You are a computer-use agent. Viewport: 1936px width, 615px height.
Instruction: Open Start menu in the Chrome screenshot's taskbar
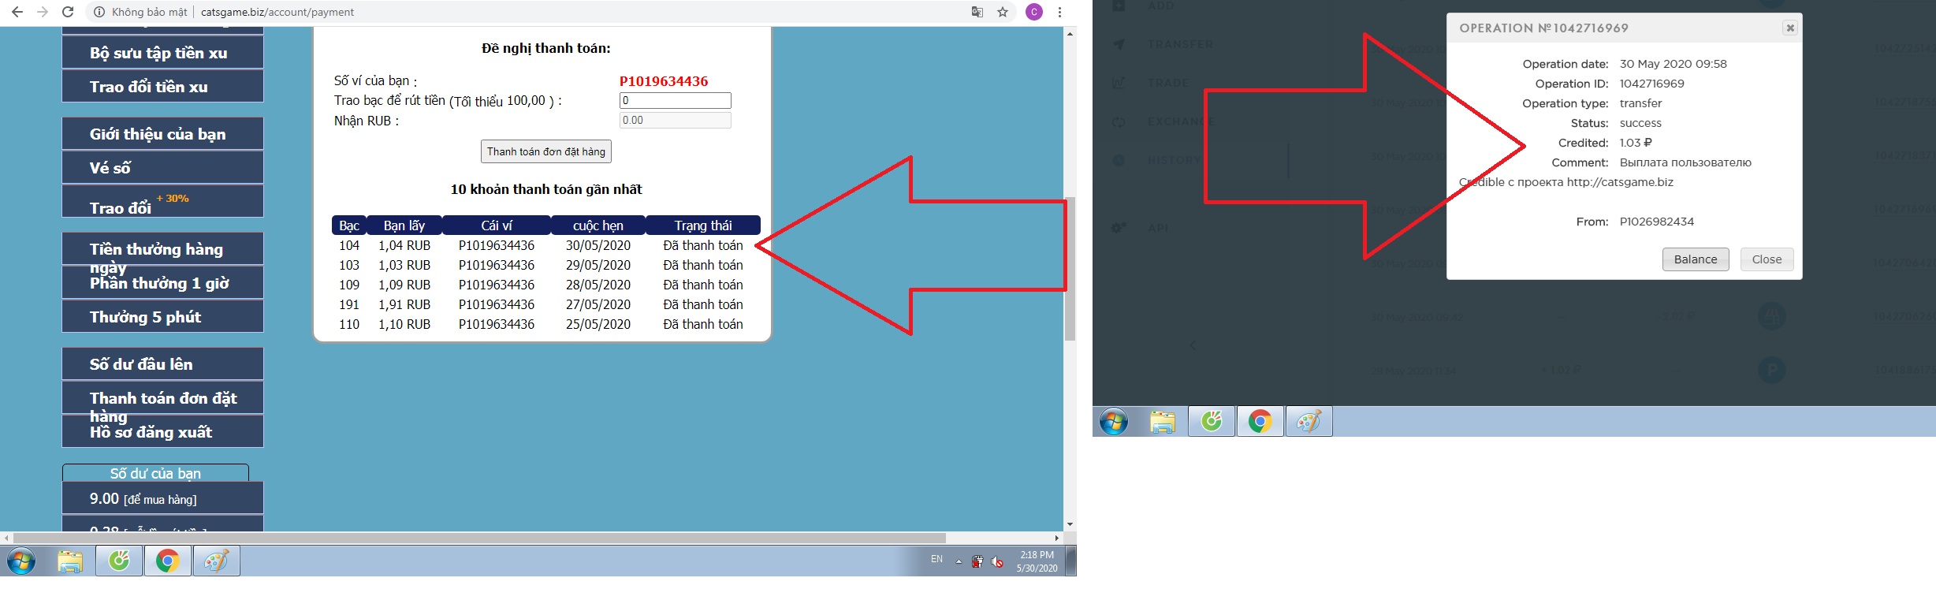point(21,561)
